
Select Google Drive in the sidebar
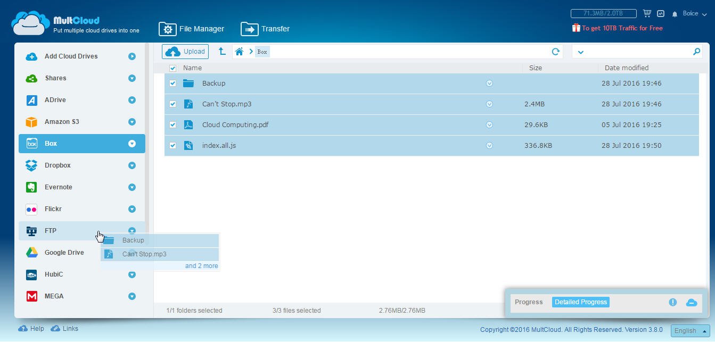pos(64,253)
